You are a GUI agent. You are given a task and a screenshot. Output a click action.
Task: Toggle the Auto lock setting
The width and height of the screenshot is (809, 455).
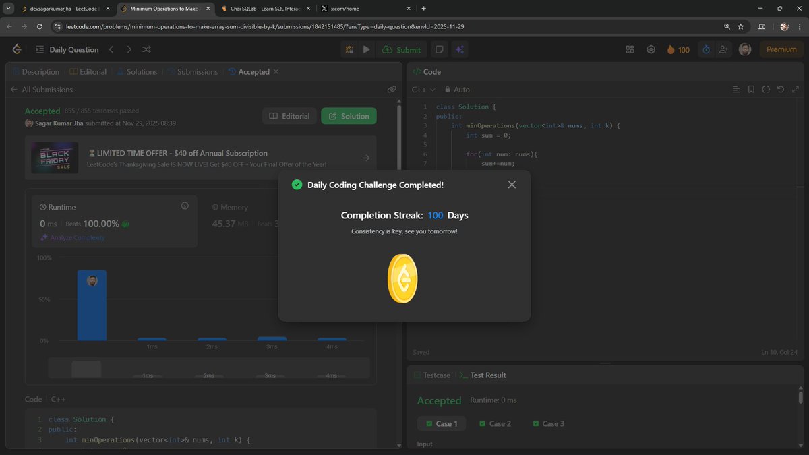[457, 90]
